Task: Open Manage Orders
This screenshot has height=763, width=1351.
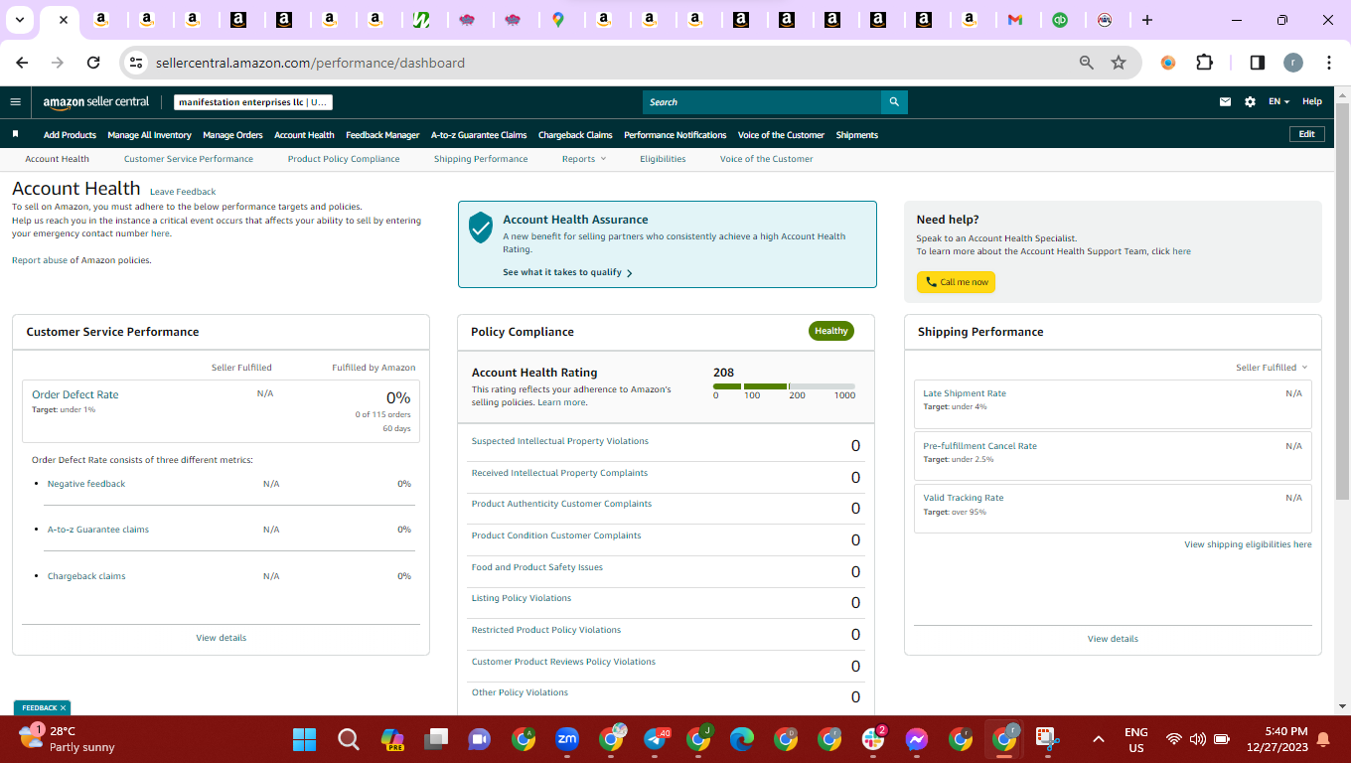Action: pyautogui.click(x=232, y=135)
